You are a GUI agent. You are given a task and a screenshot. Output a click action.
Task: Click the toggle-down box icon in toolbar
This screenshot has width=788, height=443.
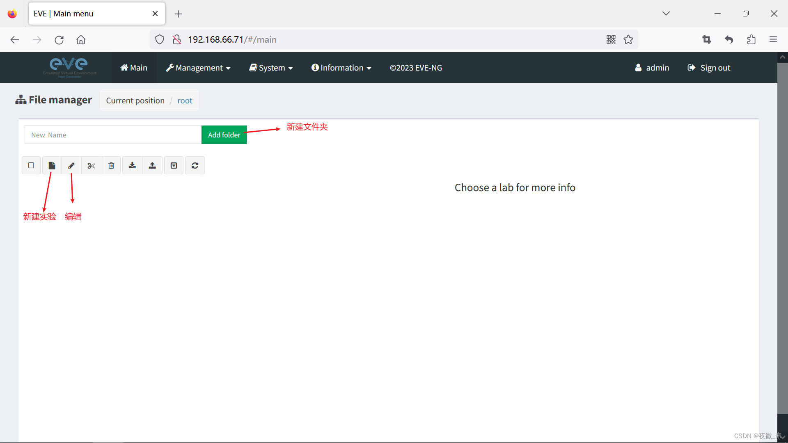[174, 165]
